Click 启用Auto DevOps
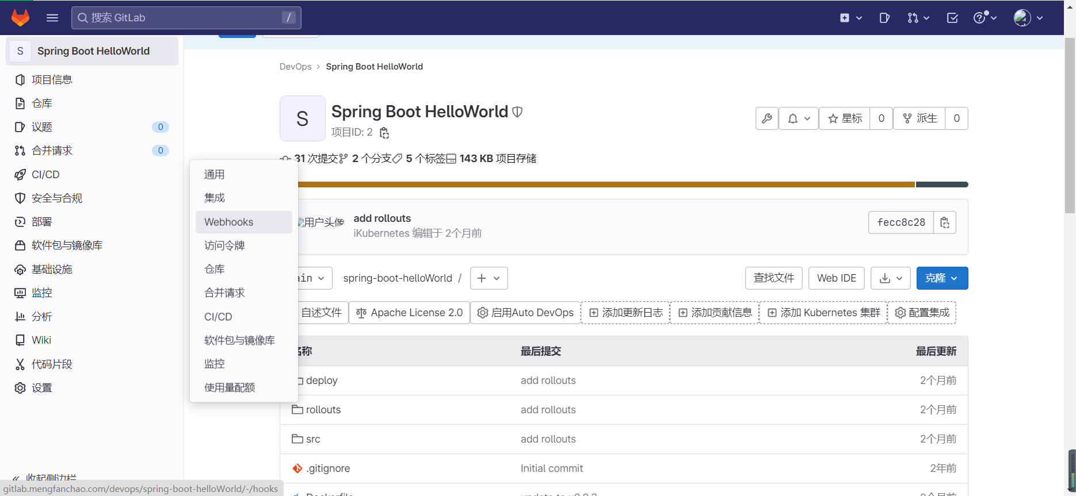Screen dimensions: 1076x496 (526, 313)
